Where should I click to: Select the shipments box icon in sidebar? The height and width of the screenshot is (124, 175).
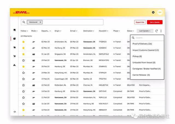14,39
